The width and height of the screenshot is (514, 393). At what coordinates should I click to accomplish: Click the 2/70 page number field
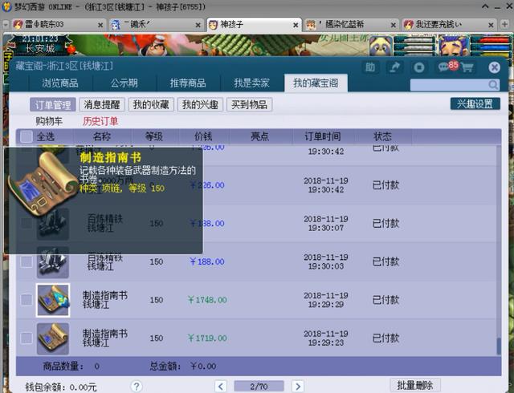[x=259, y=387]
